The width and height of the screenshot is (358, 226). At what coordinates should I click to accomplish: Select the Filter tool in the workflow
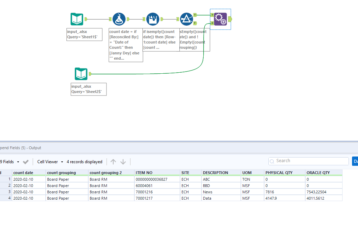point(187,19)
